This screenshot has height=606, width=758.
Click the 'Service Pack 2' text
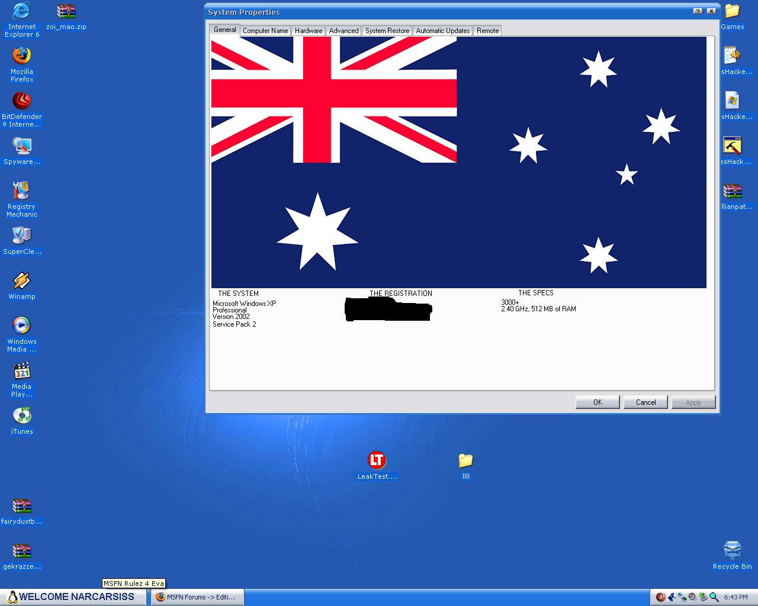click(x=235, y=324)
